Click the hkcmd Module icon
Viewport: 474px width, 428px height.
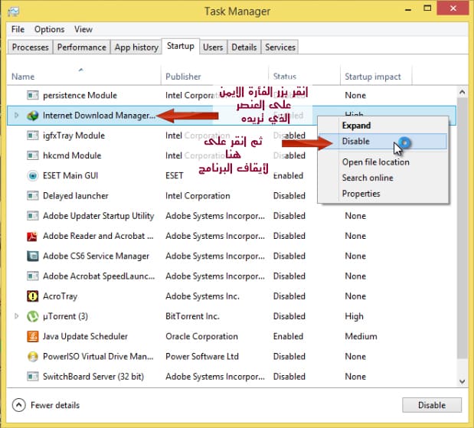point(32,155)
